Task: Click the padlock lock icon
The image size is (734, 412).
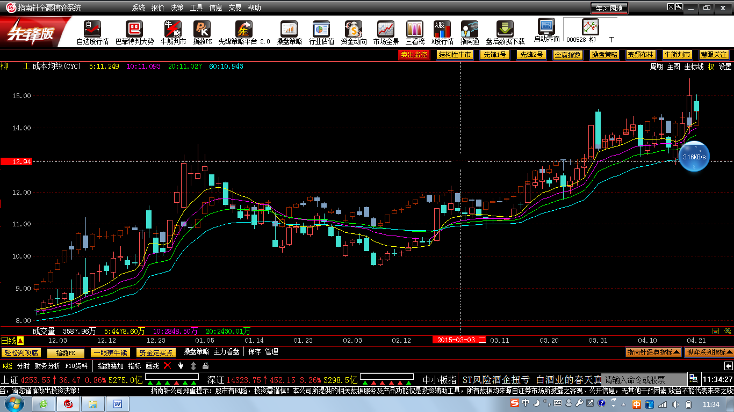Action: pyautogui.click(x=205, y=366)
